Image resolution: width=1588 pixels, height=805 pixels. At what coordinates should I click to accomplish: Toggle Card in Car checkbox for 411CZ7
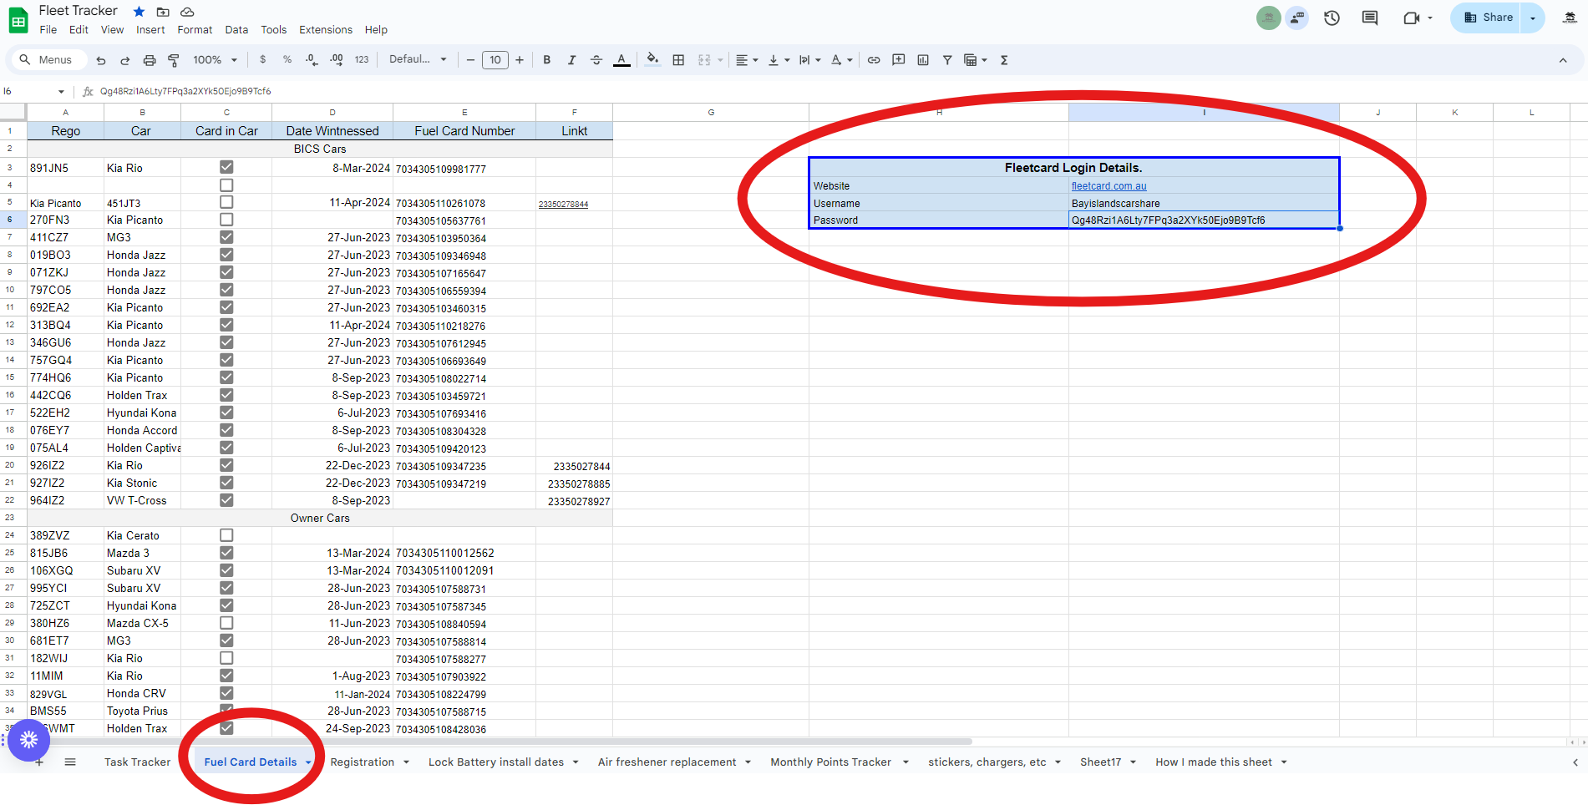[x=226, y=237]
